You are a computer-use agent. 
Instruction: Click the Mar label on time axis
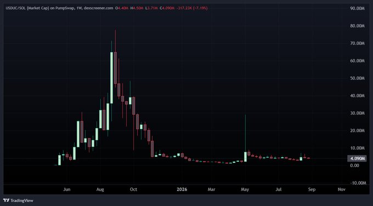212,190
